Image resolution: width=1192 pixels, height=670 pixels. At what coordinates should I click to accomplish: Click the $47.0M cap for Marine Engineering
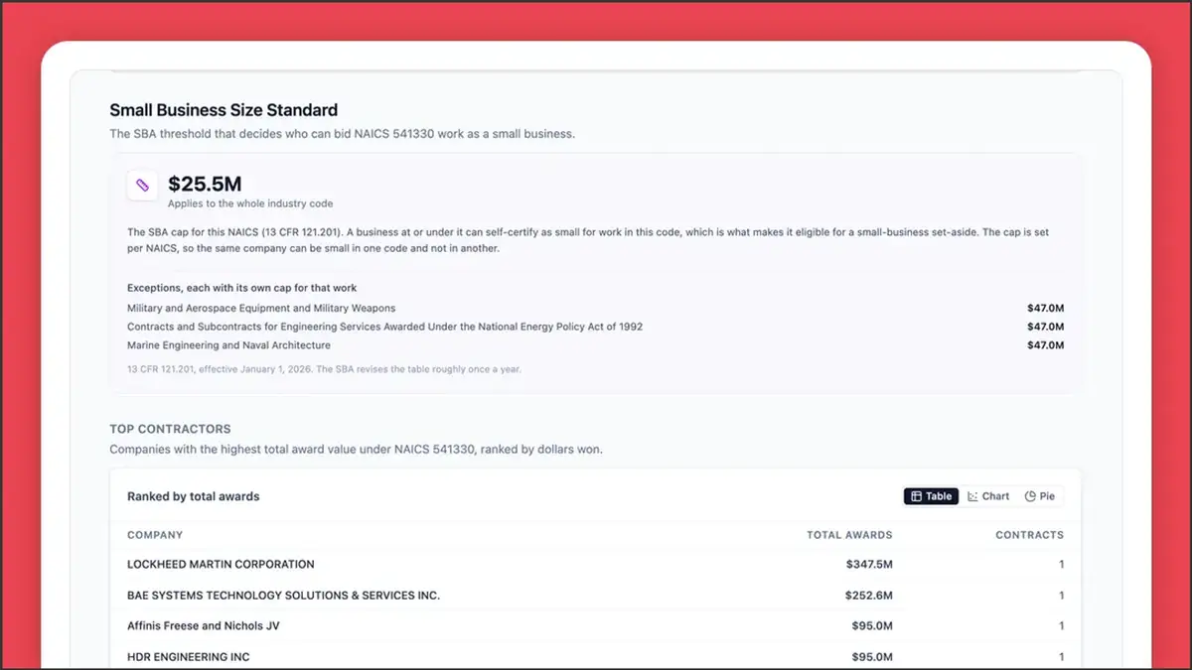coord(1046,345)
